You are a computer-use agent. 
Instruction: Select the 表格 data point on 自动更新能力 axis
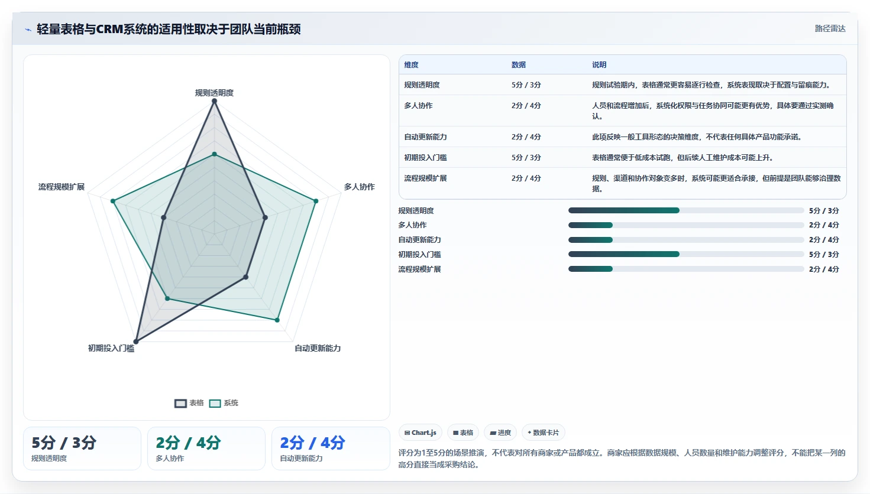[246, 277]
